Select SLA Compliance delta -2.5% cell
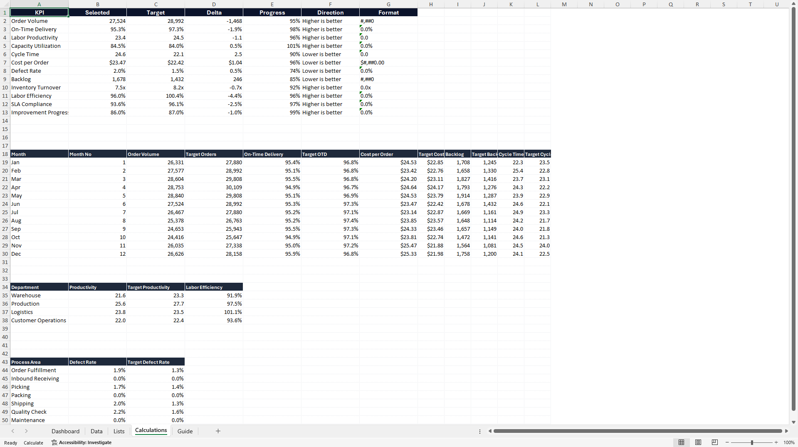The height and width of the screenshot is (447, 798). 214,104
